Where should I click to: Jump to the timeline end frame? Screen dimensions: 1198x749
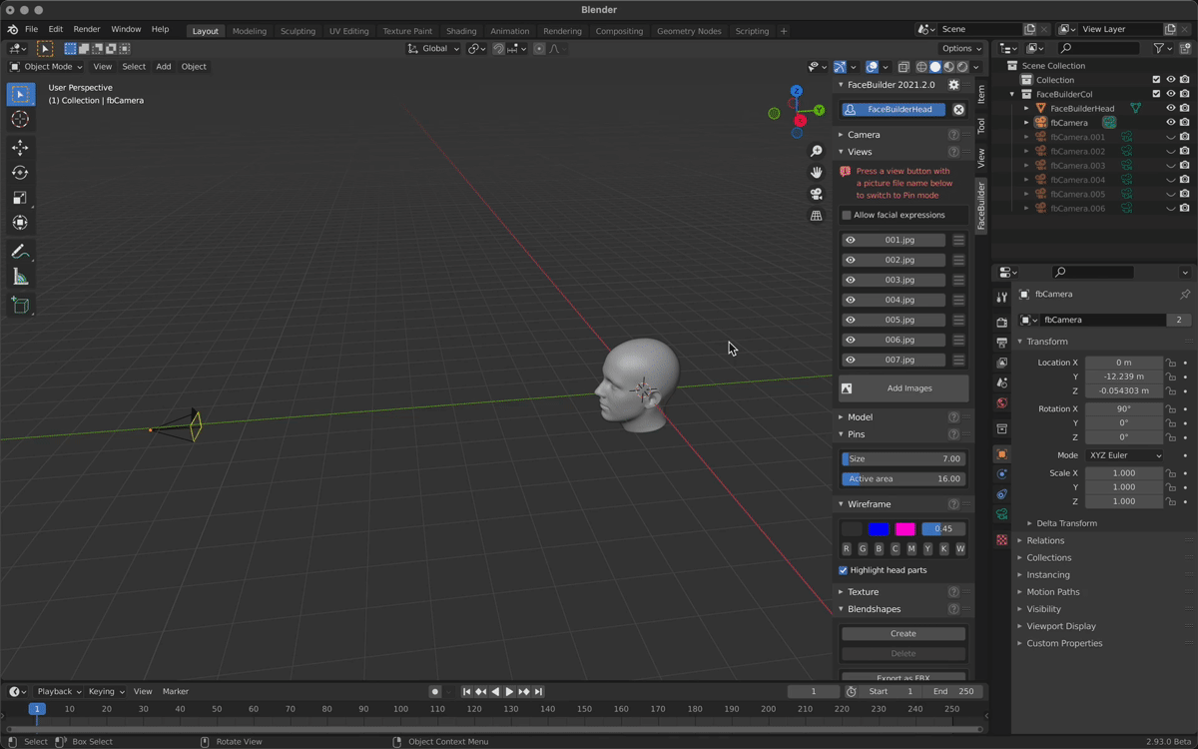[538, 691]
